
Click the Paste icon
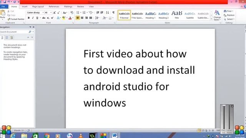[3, 13]
